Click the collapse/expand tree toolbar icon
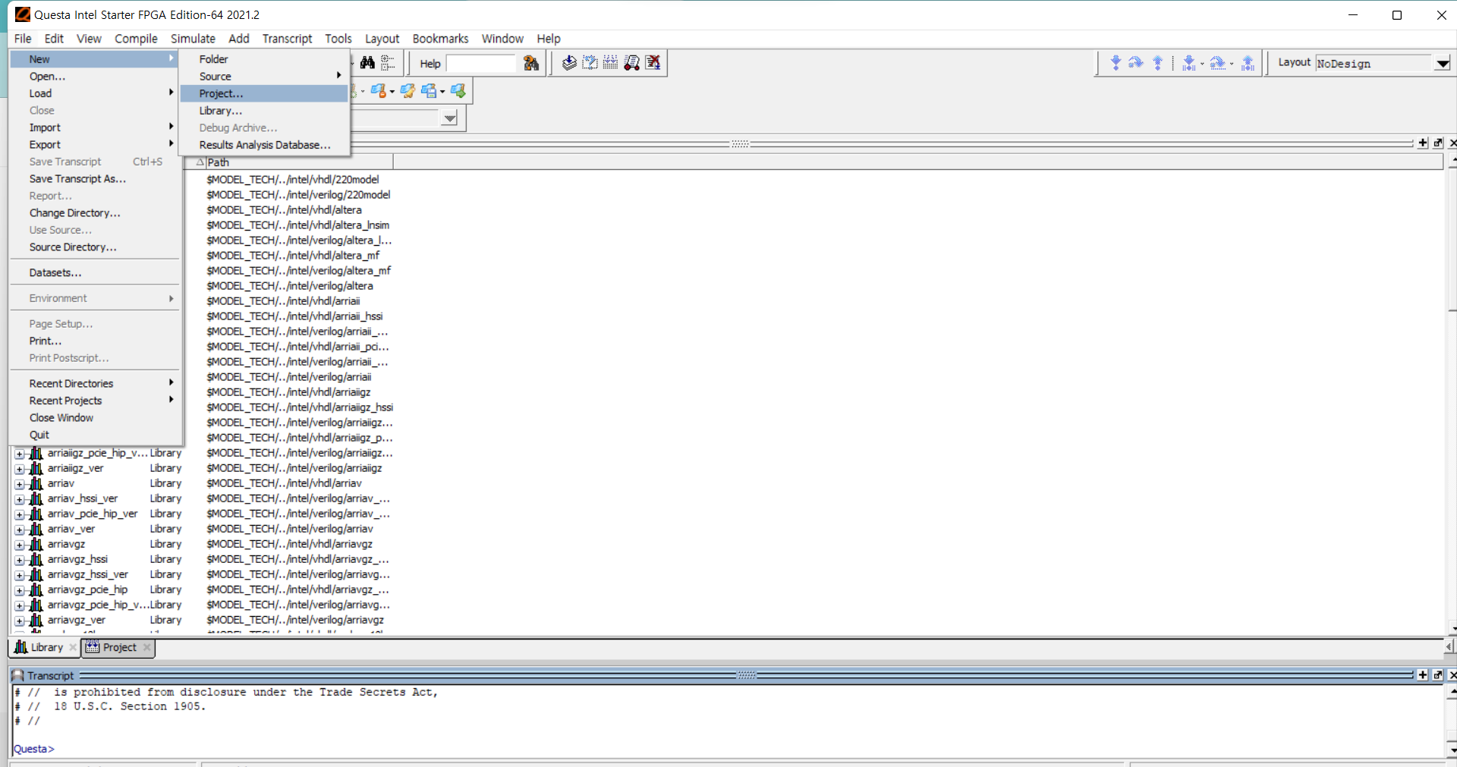 click(x=388, y=63)
